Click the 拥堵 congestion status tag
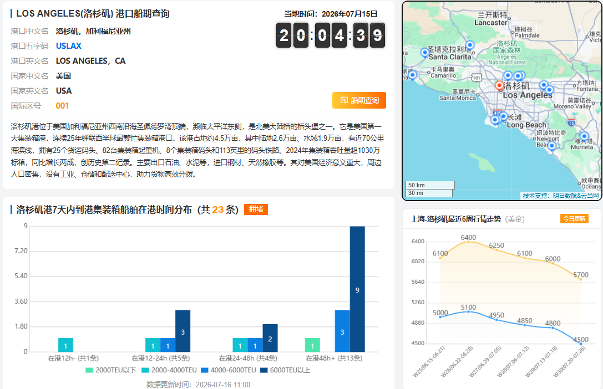 coord(256,209)
